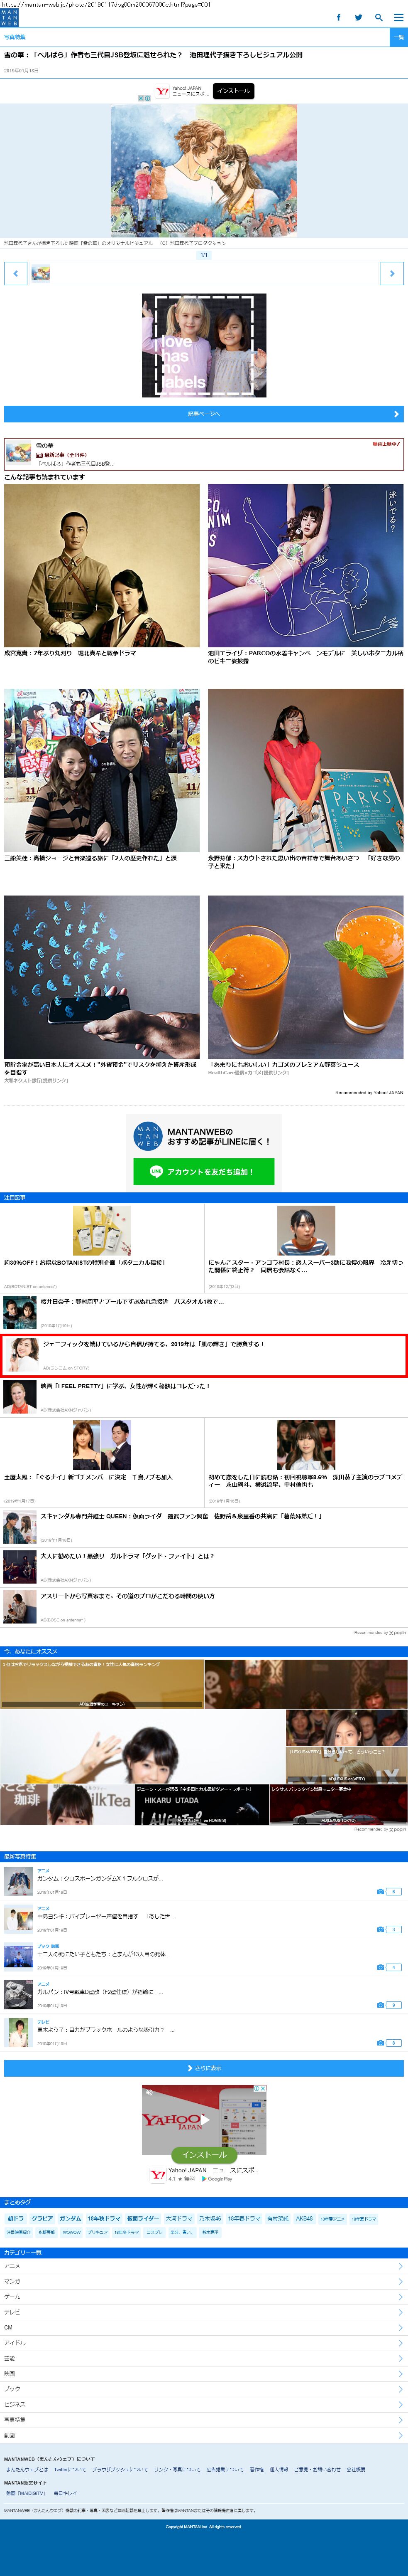408x2576 pixels.
Task: Click the MANTAN WEB logo
Action: pos(9,17)
